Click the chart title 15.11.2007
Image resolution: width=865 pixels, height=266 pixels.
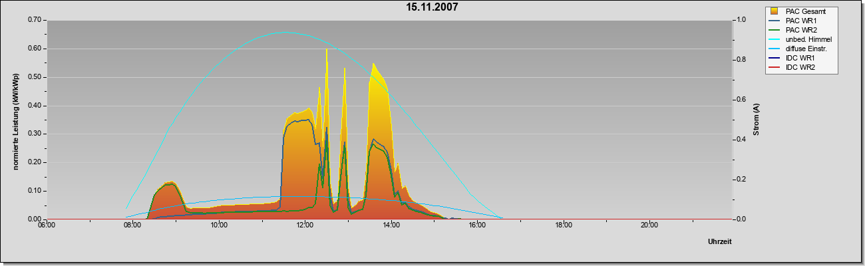(432, 7)
